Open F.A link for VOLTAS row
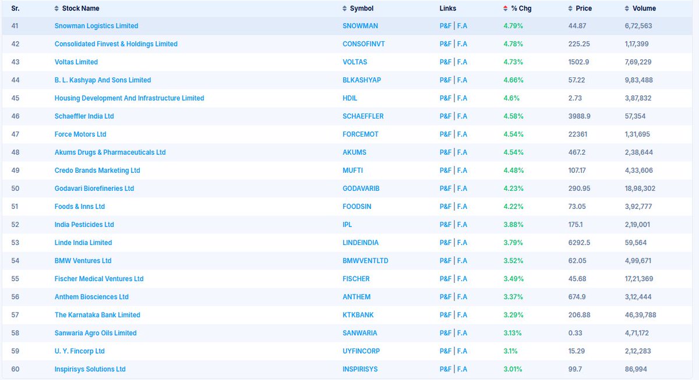The image size is (699, 380). (x=463, y=62)
